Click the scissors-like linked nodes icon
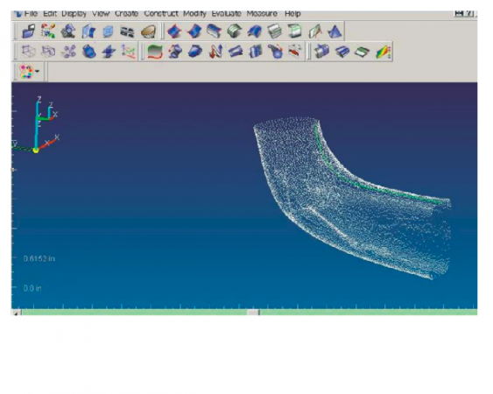 (x=68, y=52)
